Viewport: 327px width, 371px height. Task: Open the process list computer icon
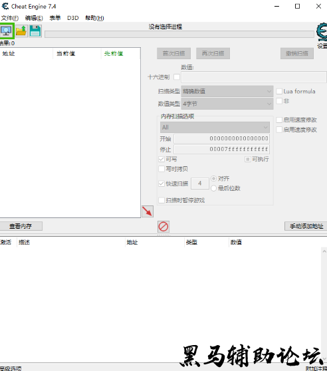coord(7,31)
